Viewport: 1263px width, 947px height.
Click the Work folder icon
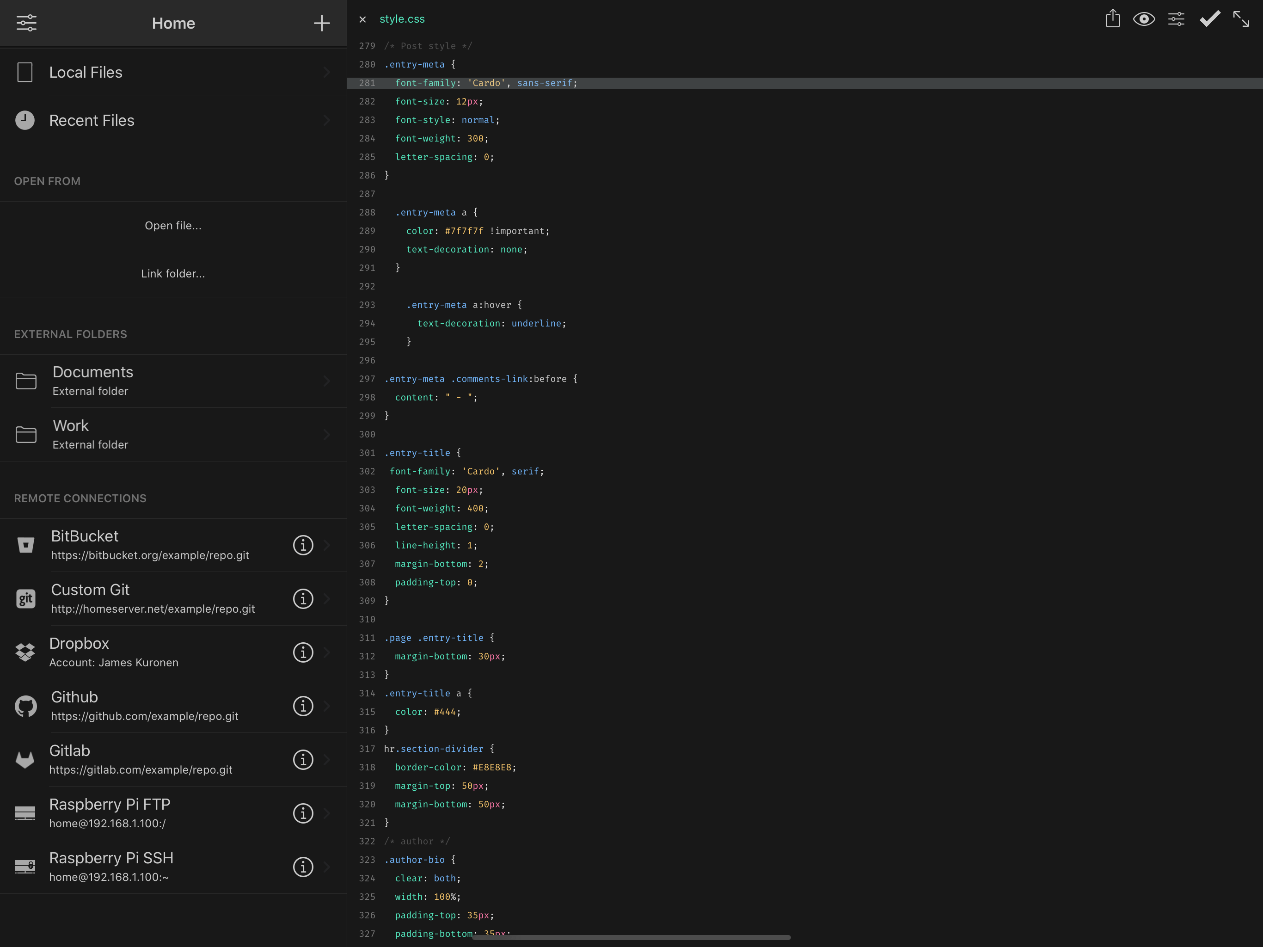click(x=26, y=434)
